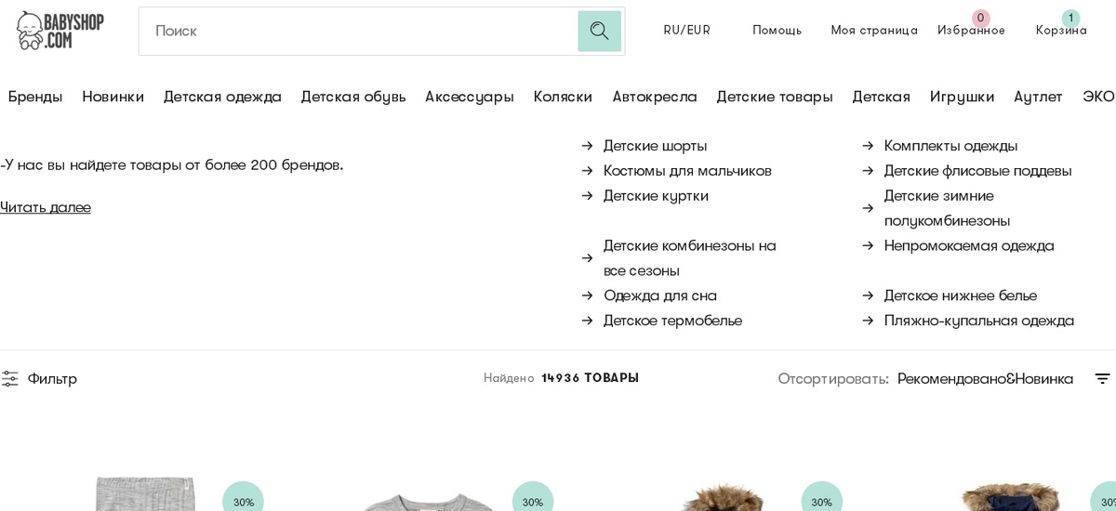Open the Детские товары menu
Screen dimensions: 1116x511
click(x=775, y=97)
